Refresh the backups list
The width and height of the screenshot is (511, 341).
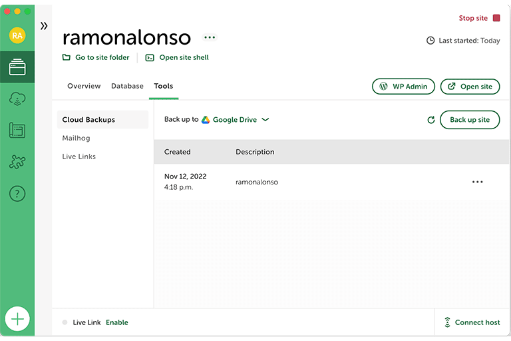(x=431, y=120)
